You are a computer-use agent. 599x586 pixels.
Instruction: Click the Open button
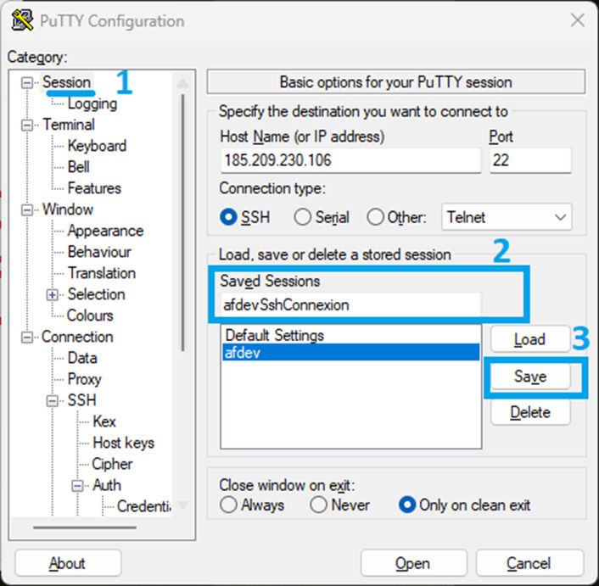click(x=413, y=563)
